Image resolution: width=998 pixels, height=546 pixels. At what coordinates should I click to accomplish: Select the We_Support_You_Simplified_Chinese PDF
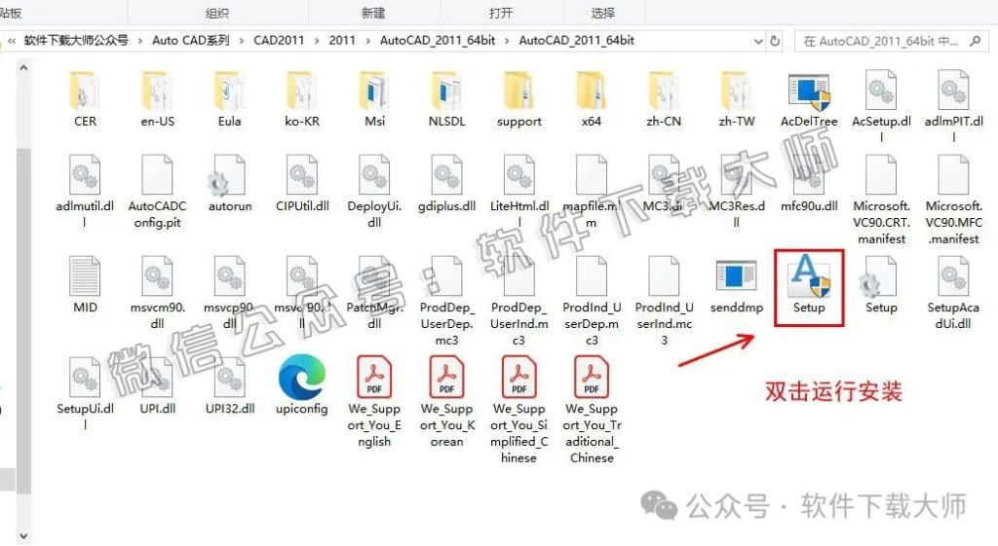pos(518,410)
